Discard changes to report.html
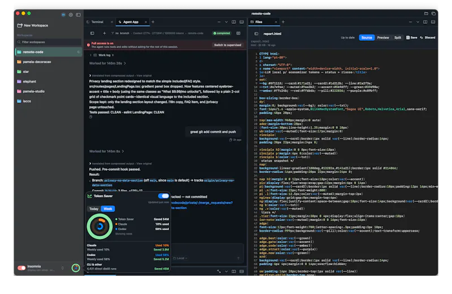Screen dimensions: 452x294 point(428,37)
